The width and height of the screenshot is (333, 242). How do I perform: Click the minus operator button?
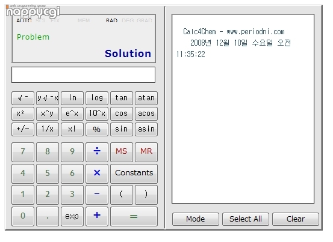[x=97, y=195]
